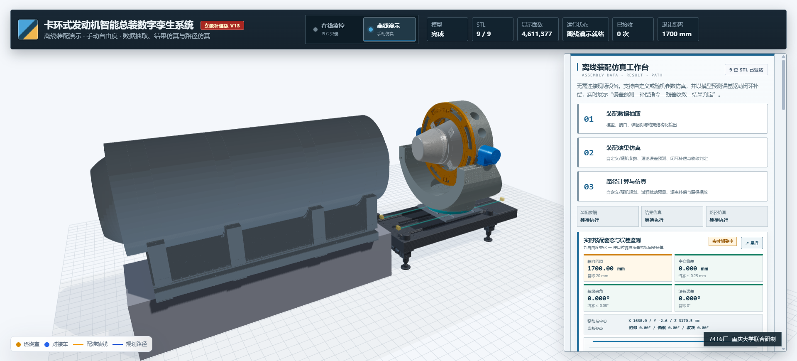Click the 运行状态 离线演示就绪 tile

(x=585, y=29)
